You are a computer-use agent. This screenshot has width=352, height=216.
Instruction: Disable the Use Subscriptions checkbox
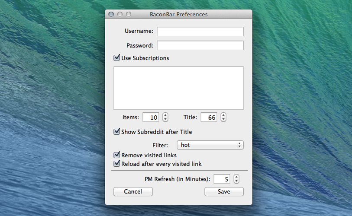pos(116,58)
